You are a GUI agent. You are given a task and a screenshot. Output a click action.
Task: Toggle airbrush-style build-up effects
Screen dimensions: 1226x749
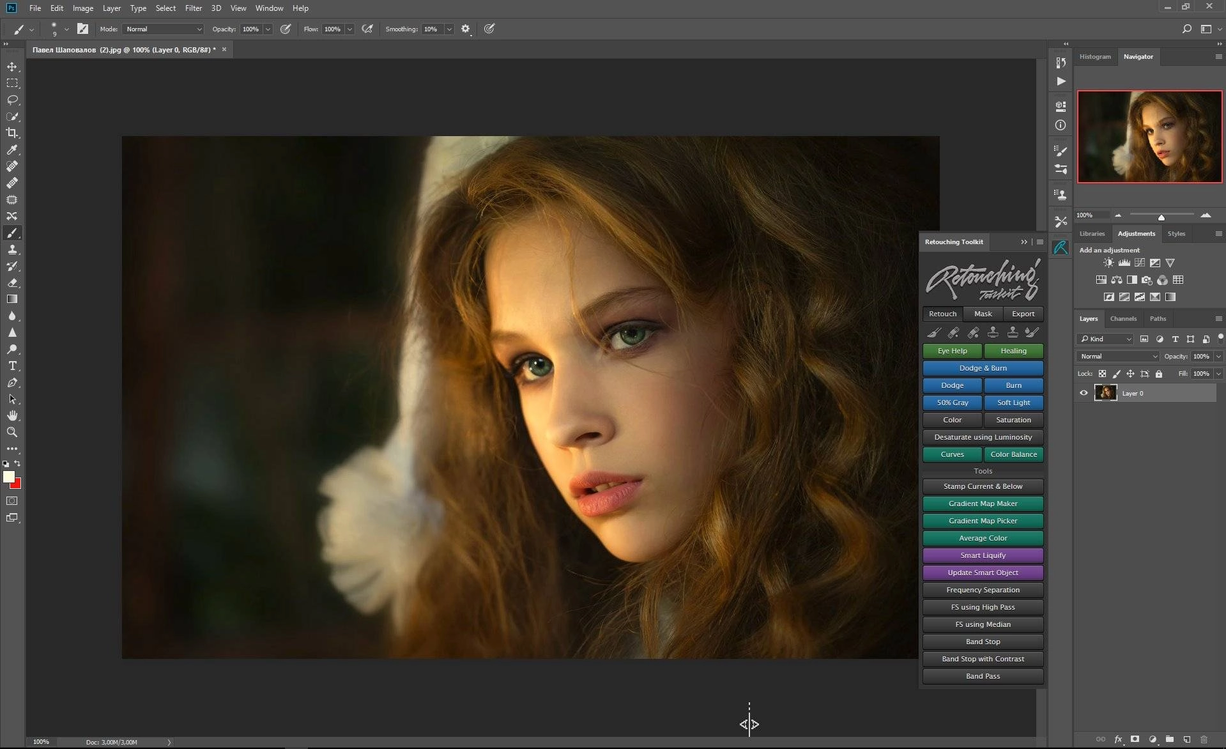click(367, 29)
